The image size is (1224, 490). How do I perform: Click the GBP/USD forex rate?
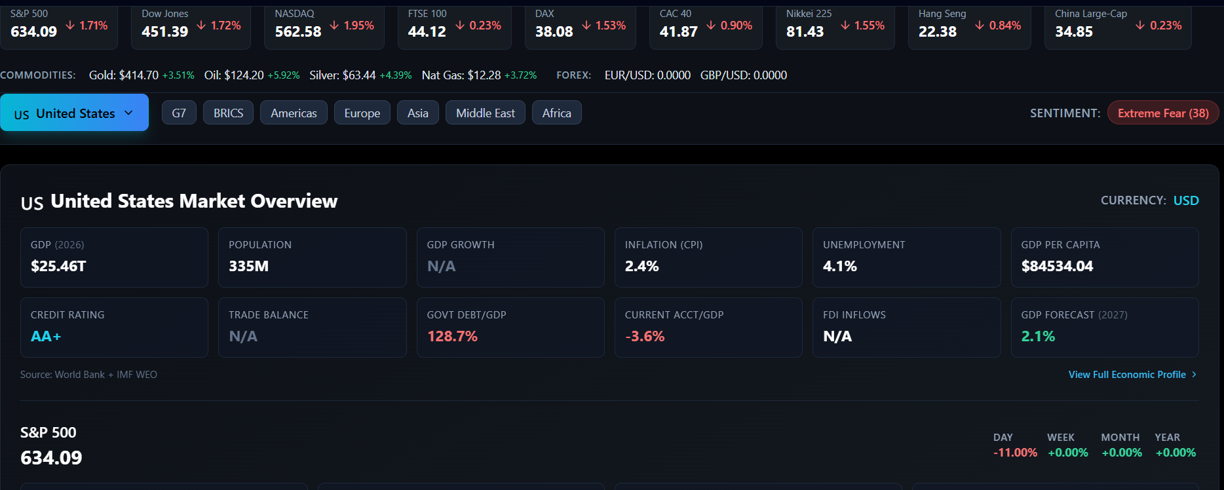click(x=744, y=75)
